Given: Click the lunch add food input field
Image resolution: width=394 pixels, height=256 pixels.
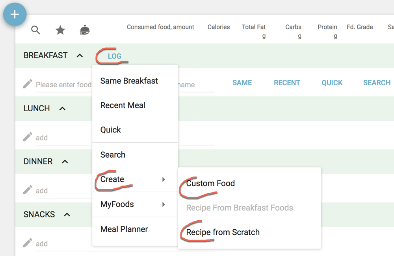Looking at the screenshot, I should coord(63,138).
